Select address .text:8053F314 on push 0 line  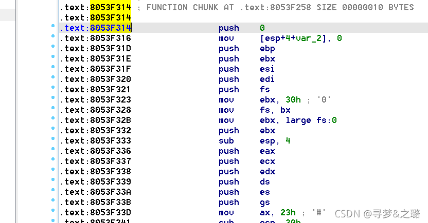tap(96, 28)
